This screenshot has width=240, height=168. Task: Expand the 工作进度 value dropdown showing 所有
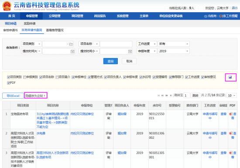[x=174, y=44]
